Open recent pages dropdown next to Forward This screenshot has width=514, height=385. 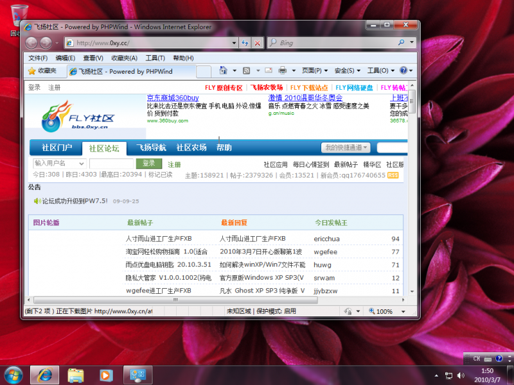pyautogui.click(x=57, y=43)
